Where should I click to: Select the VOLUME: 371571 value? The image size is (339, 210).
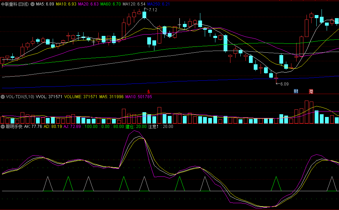[x=81, y=97]
